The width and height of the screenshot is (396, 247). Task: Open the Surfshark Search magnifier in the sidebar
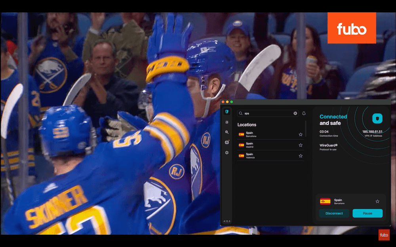coord(227,132)
